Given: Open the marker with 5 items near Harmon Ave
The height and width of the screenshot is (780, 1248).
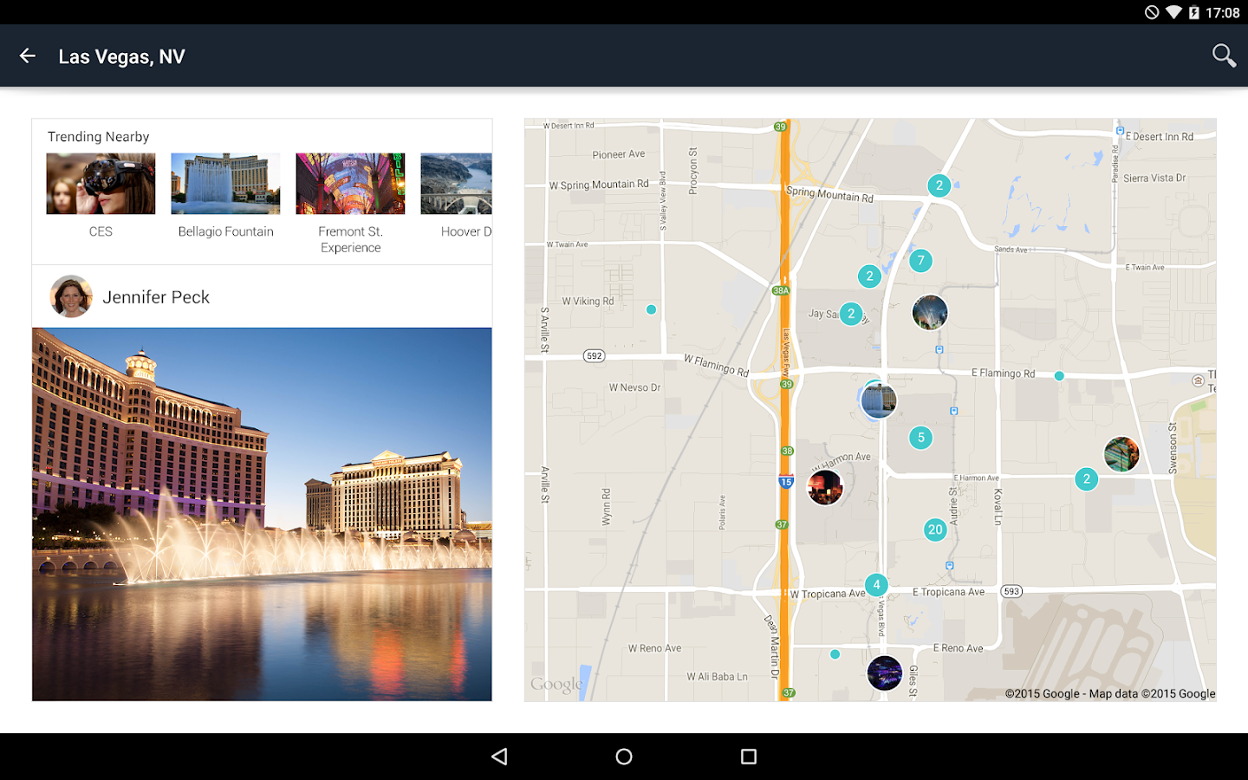Looking at the screenshot, I should [x=920, y=438].
